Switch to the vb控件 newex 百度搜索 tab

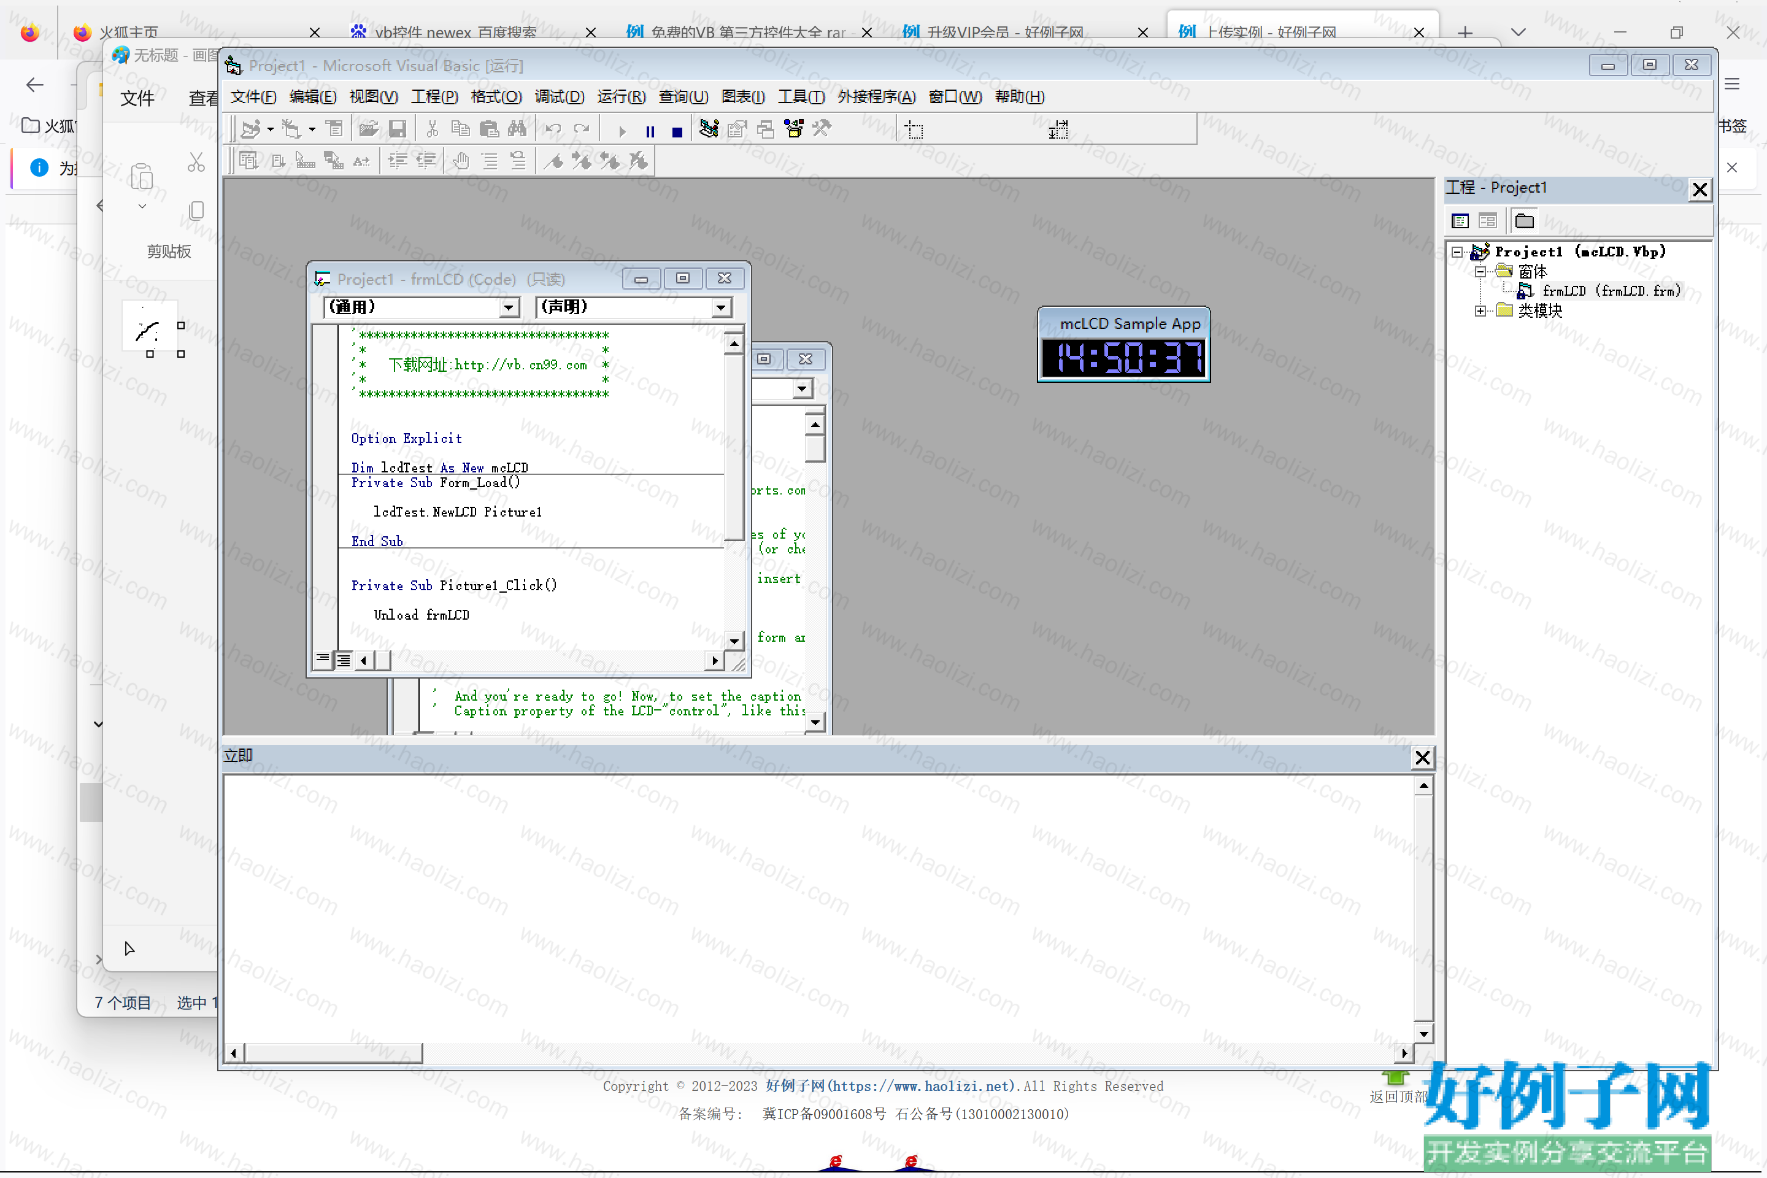point(455,33)
